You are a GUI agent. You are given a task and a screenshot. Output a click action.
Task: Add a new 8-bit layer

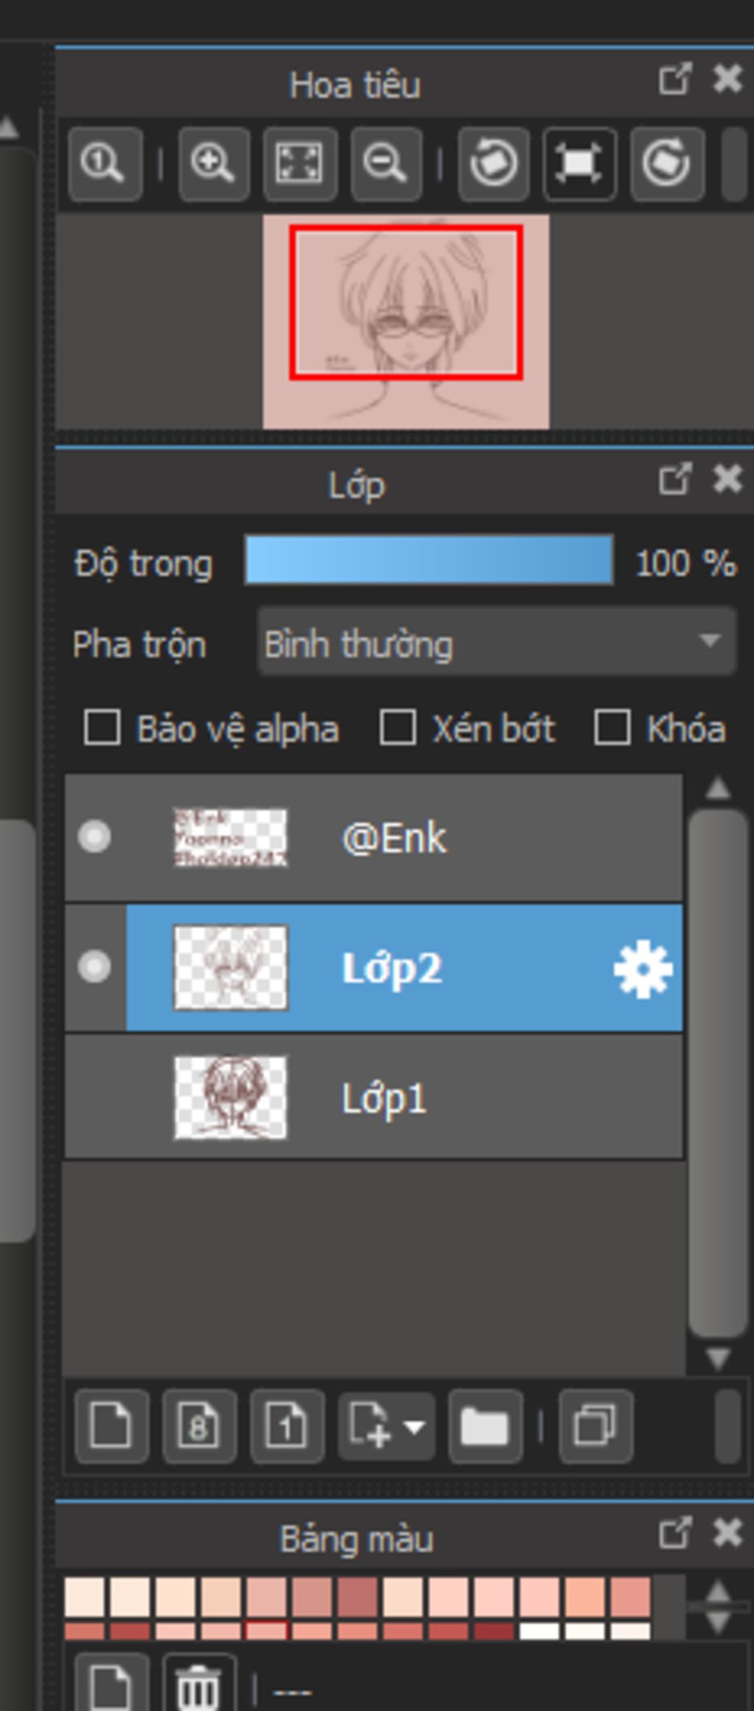(x=199, y=1426)
